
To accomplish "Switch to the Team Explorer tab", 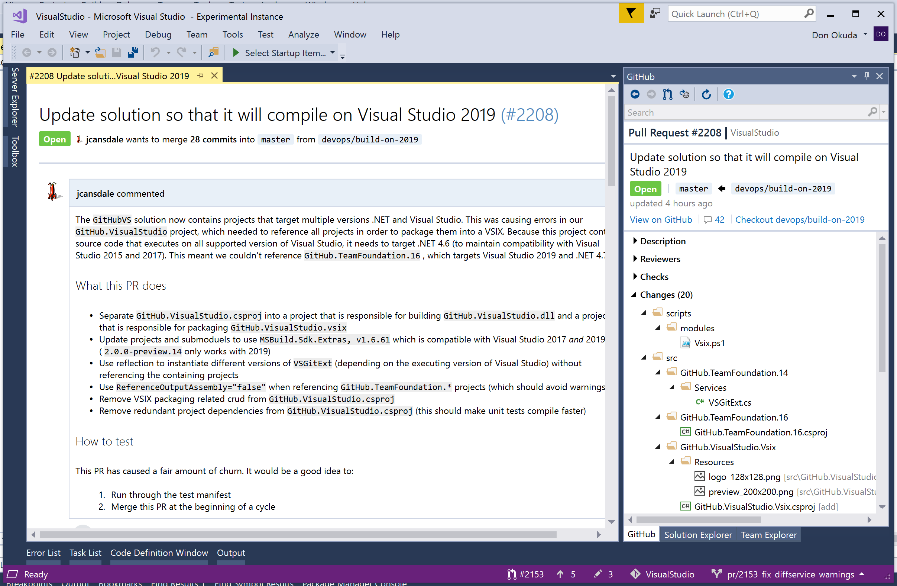I will click(x=768, y=535).
